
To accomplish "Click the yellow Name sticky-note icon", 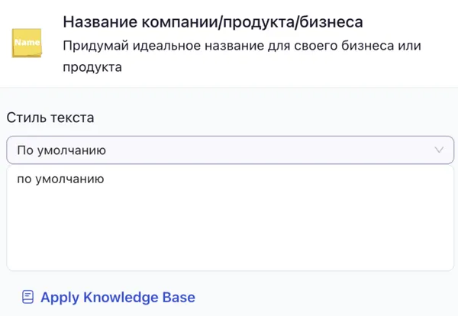I will [x=27, y=43].
